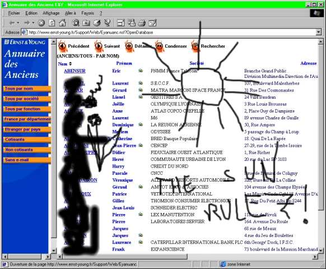The width and height of the screenshot is (326, 269).
Task: Click the Edit page toolbar icon
Action: (152, 23)
